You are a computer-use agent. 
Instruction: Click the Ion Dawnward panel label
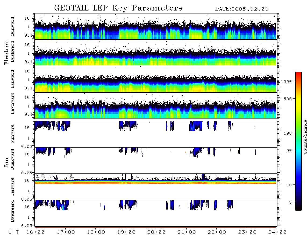(12, 211)
